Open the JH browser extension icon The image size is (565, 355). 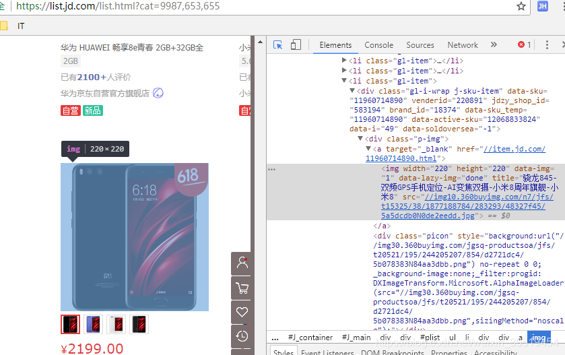pyautogui.click(x=542, y=6)
